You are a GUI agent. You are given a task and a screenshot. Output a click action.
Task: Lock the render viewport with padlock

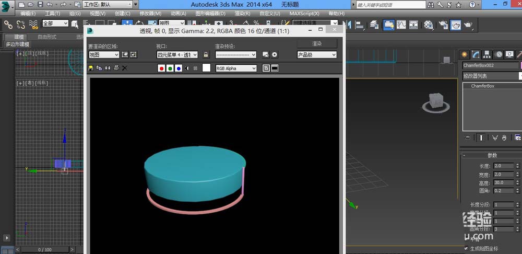pyautogui.click(x=206, y=55)
